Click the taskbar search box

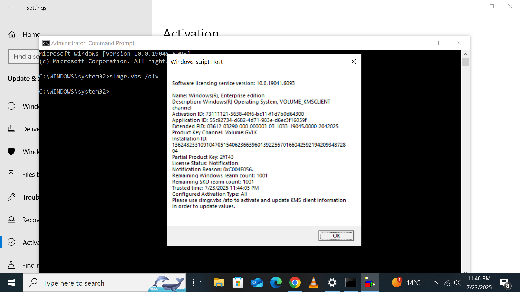[x=105, y=283]
